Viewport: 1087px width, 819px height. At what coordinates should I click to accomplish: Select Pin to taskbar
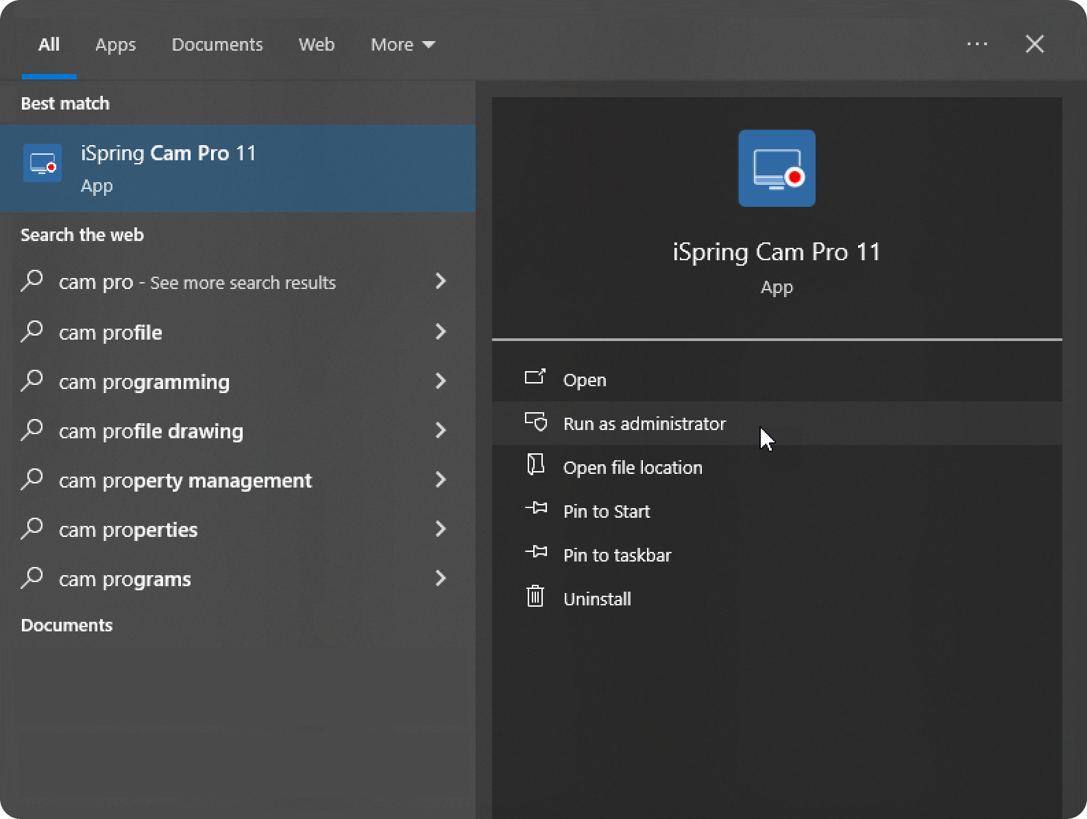pos(777,555)
